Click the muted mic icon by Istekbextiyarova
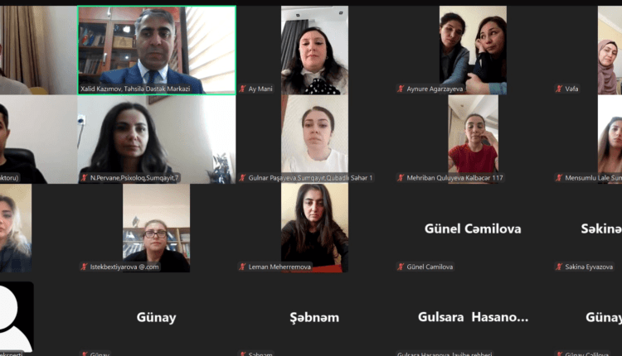This screenshot has width=622, height=356. pos(84,267)
